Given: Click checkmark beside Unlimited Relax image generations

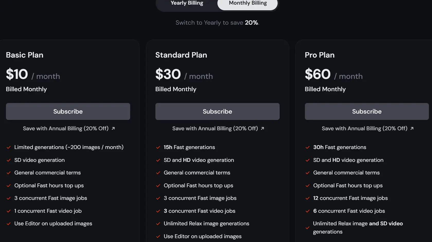Looking at the screenshot, I should [158, 224].
